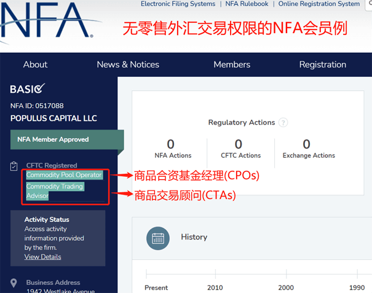372x293 pixels.
Task: Click the Business Address label
Action: click(53, 283)
